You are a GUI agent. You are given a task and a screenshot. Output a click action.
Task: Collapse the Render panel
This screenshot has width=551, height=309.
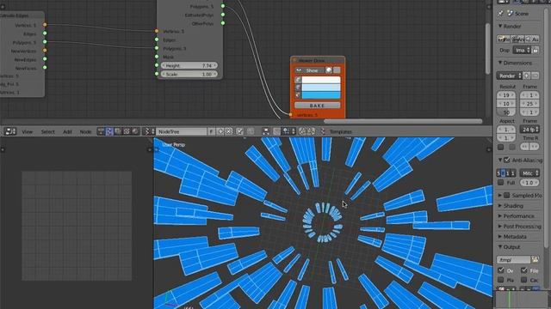500,27
